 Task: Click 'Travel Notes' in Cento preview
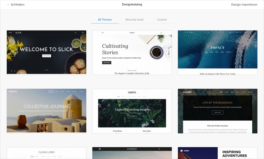click(x=117, y=131)
